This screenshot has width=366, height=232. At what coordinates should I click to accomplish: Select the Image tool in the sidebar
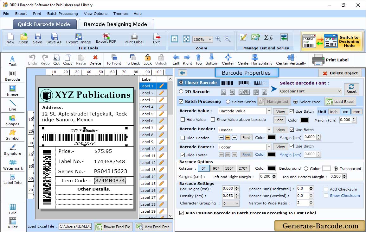point(13,91)
